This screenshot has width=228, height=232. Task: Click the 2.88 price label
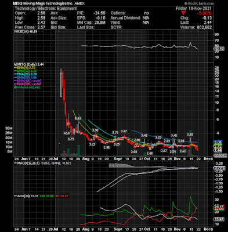[x=181, y=141]
